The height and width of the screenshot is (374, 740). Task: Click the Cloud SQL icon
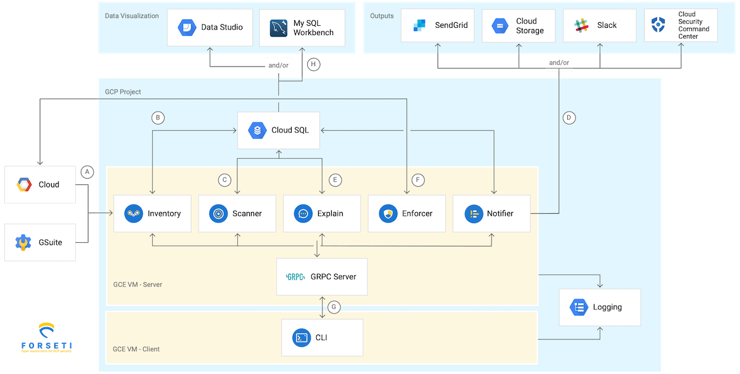(x=257, y=130)
